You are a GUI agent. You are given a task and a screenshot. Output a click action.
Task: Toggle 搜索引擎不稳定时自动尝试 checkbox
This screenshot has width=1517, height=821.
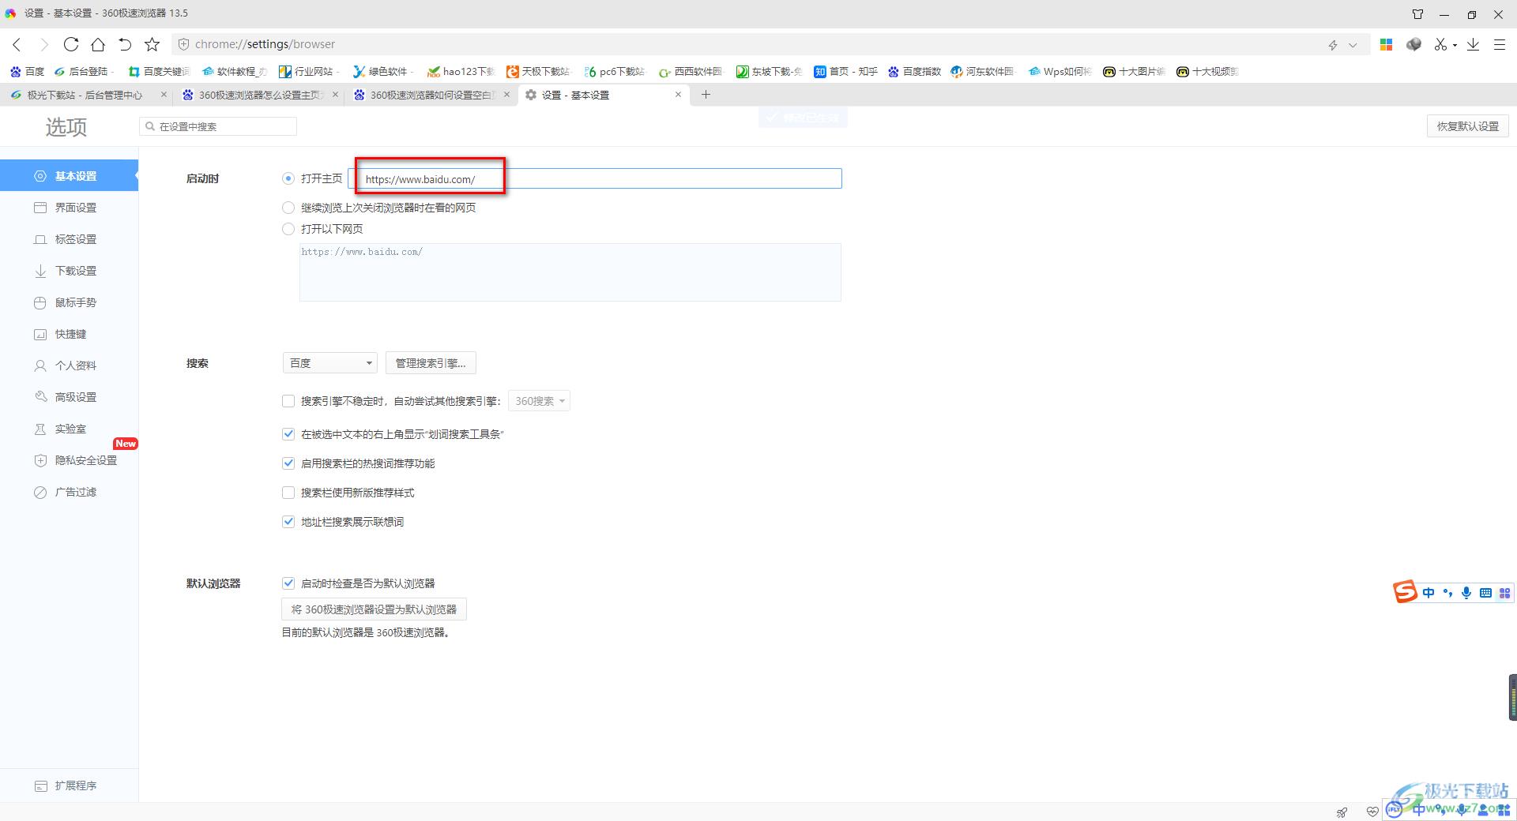click(288, 401)
